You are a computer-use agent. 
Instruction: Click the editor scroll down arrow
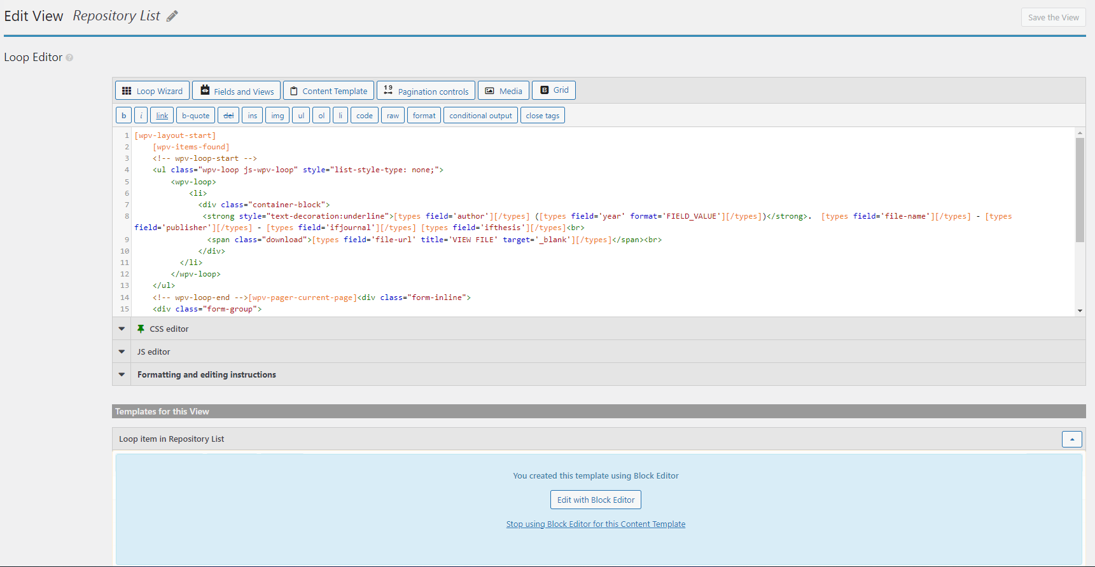(x=1080, y=311)
